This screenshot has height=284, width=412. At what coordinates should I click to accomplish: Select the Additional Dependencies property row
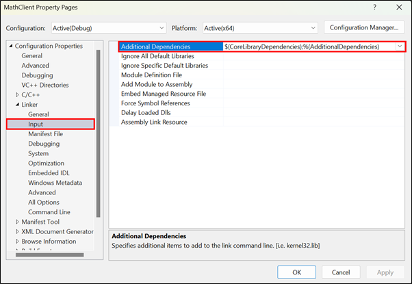[262, 47]
